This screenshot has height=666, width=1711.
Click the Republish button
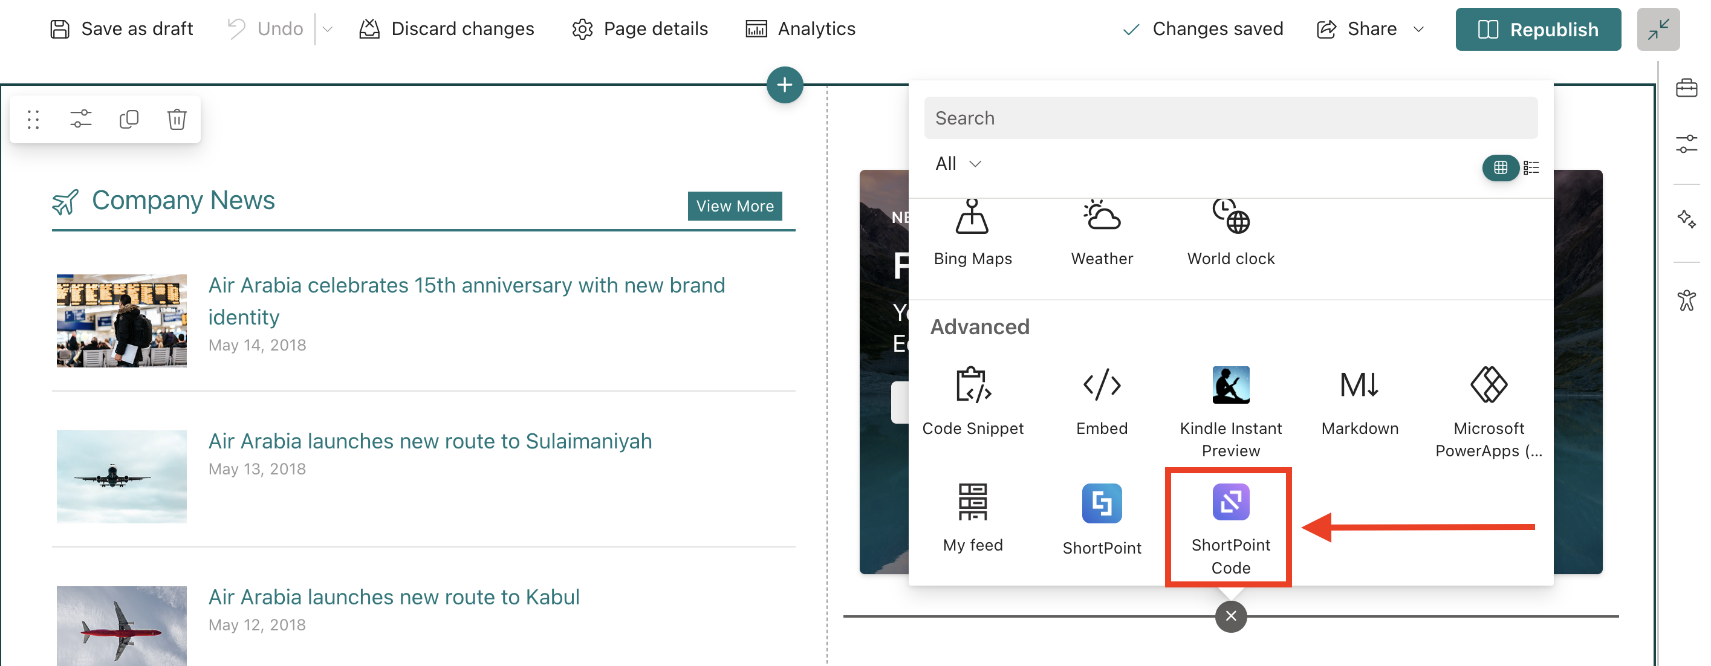(x=1537, y=29)
